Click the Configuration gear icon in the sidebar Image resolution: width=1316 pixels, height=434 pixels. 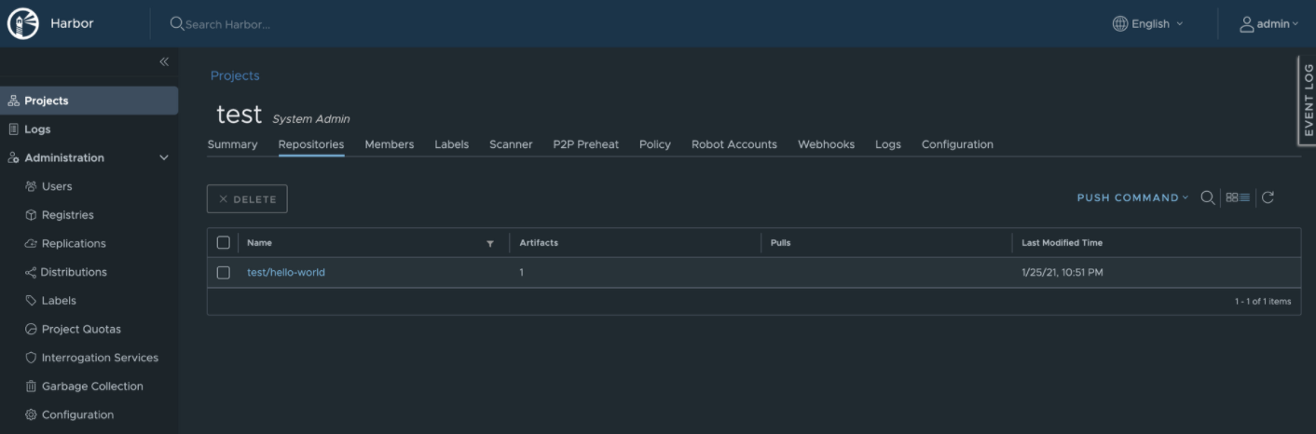pos(31,415)
